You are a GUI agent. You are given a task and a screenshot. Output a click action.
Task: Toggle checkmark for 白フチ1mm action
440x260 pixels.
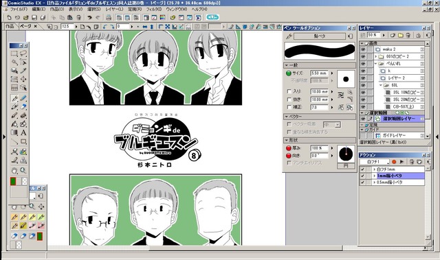click(x=362, y=169)
